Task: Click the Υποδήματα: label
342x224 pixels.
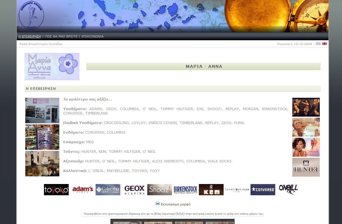Action: coord(75,109)
